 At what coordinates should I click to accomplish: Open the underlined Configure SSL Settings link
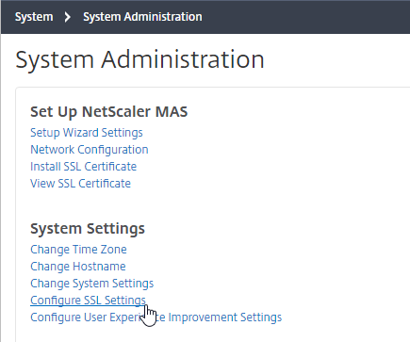88,301
